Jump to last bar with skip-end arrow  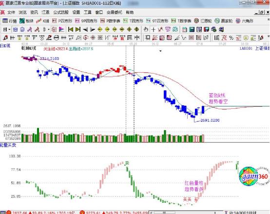(x=78, y=30)
